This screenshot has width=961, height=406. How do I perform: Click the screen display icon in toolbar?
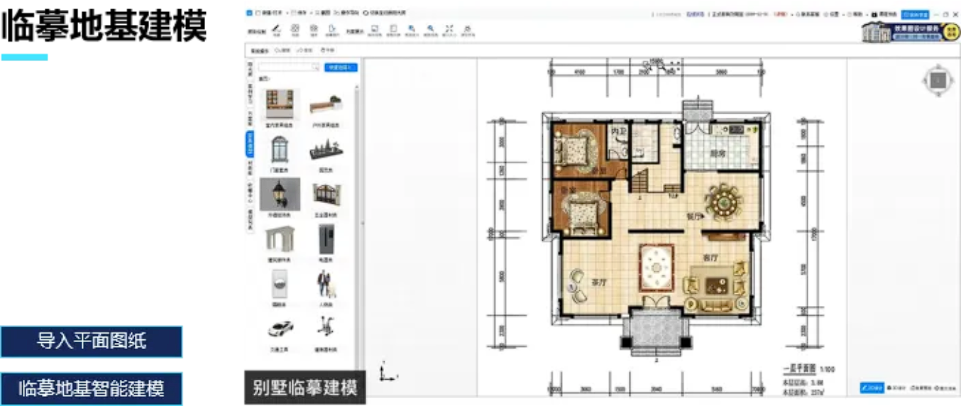(x=374, y=28)
